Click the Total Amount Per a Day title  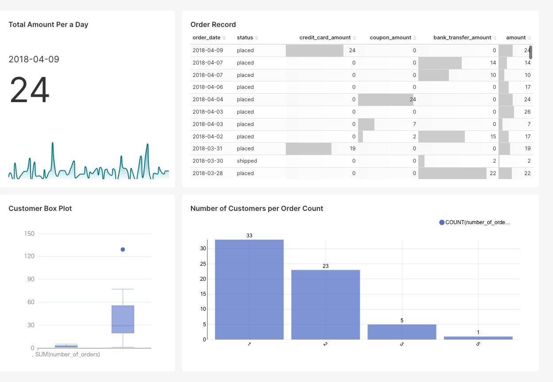pyautogui.click(x=48, y=24)
